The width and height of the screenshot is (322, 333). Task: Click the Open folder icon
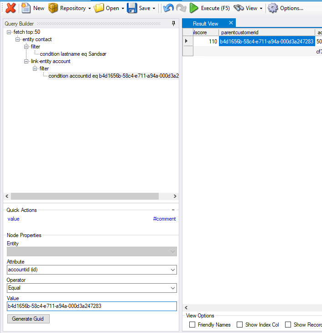coord(99,8)
